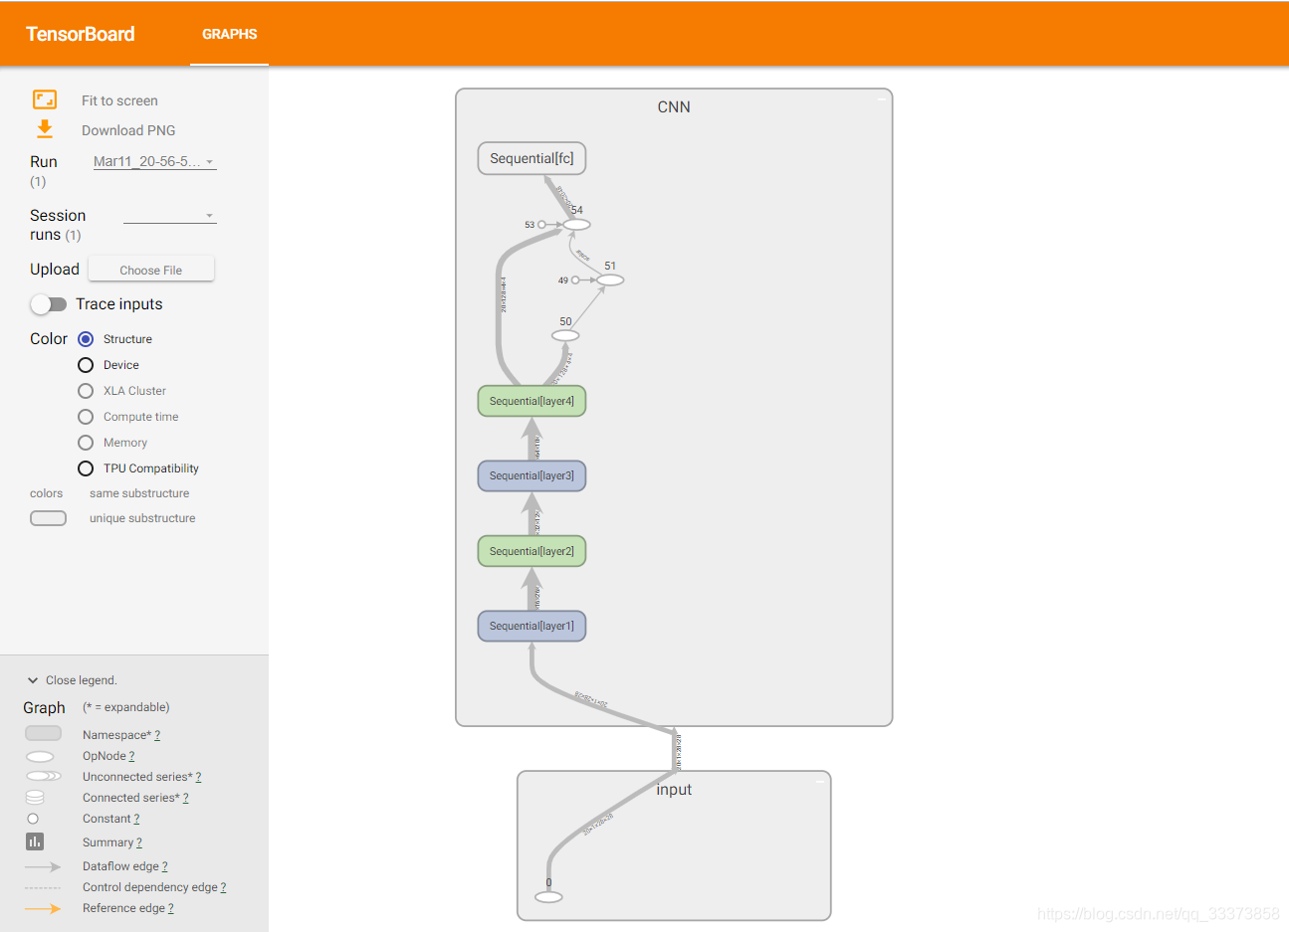
Task: Click the Namespace legend help icon
Action: pyautogui.click(x=156, y=734)
